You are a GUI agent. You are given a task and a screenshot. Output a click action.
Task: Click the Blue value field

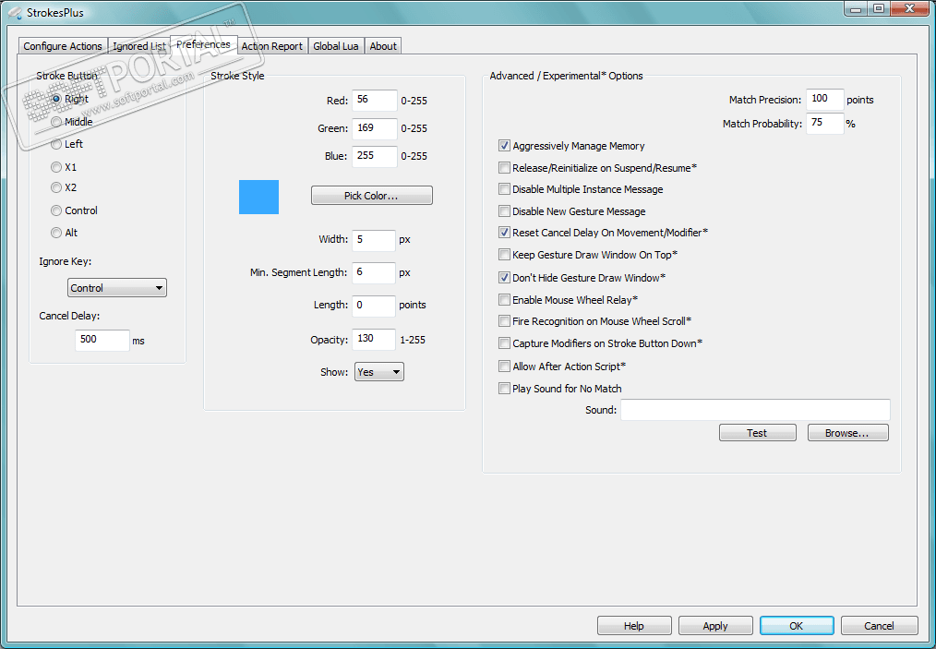point(374,156)
